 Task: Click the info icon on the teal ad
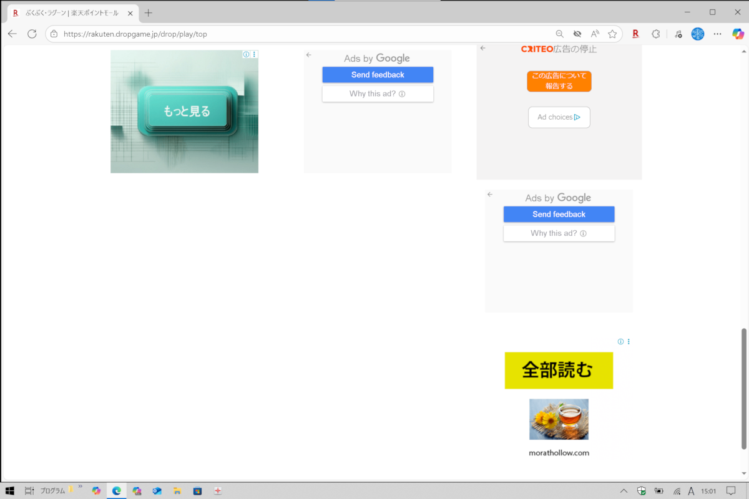[x=247, y=54]
